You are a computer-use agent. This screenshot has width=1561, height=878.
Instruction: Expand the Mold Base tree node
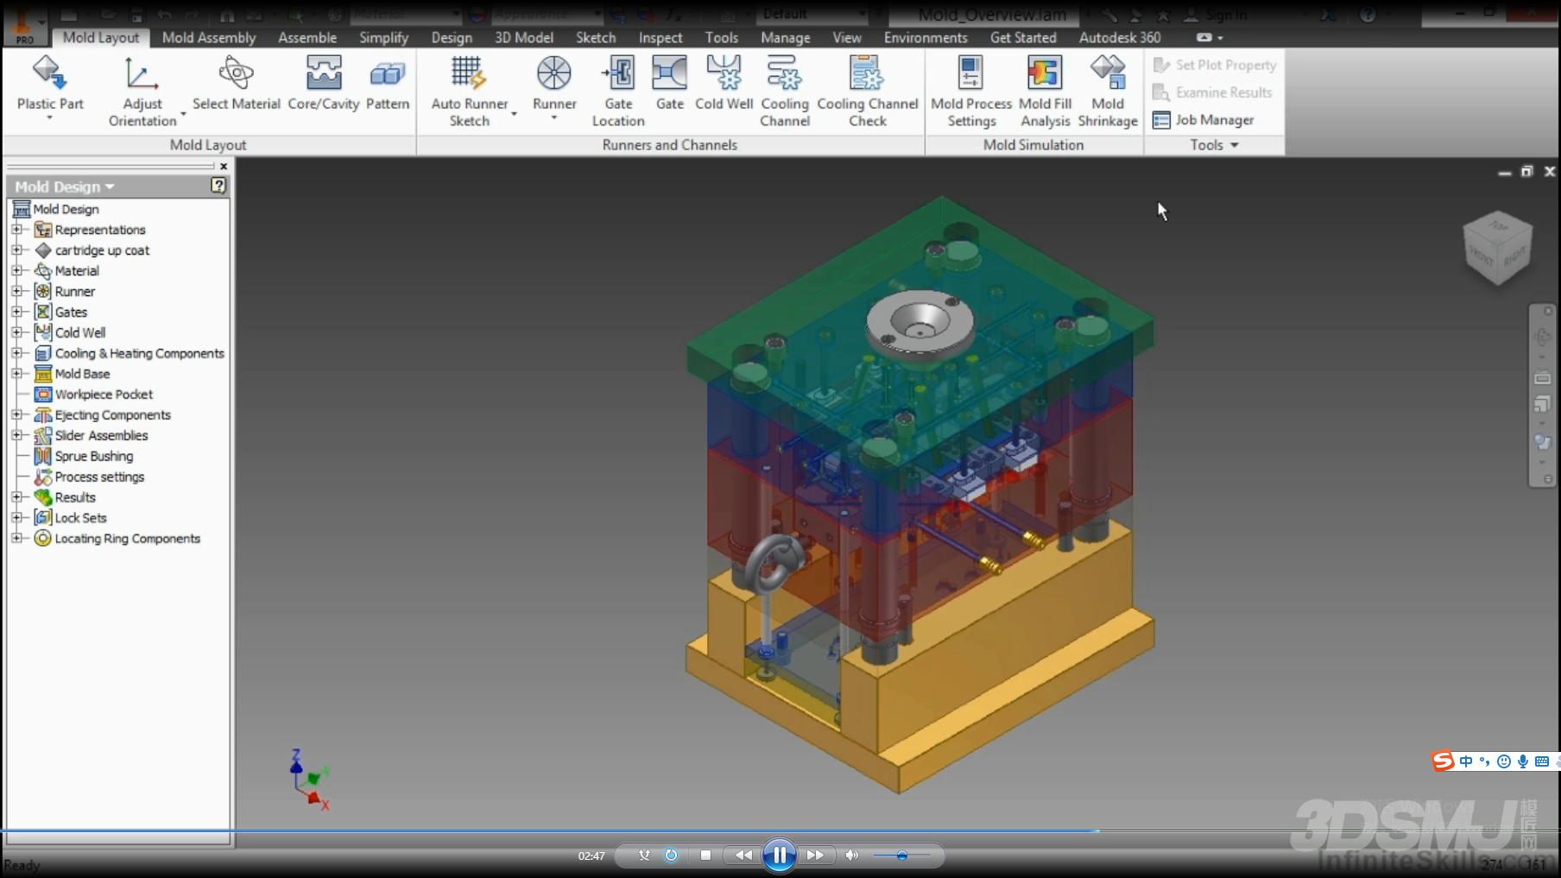tap(16, 374)
